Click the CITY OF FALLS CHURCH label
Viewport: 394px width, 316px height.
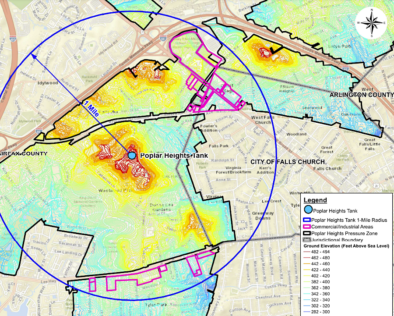(281, 162)
